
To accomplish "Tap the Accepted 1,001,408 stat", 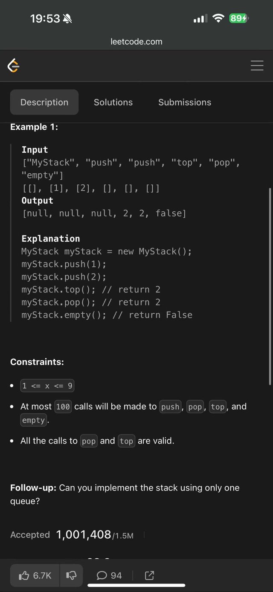I will click(x=72, y=535).
